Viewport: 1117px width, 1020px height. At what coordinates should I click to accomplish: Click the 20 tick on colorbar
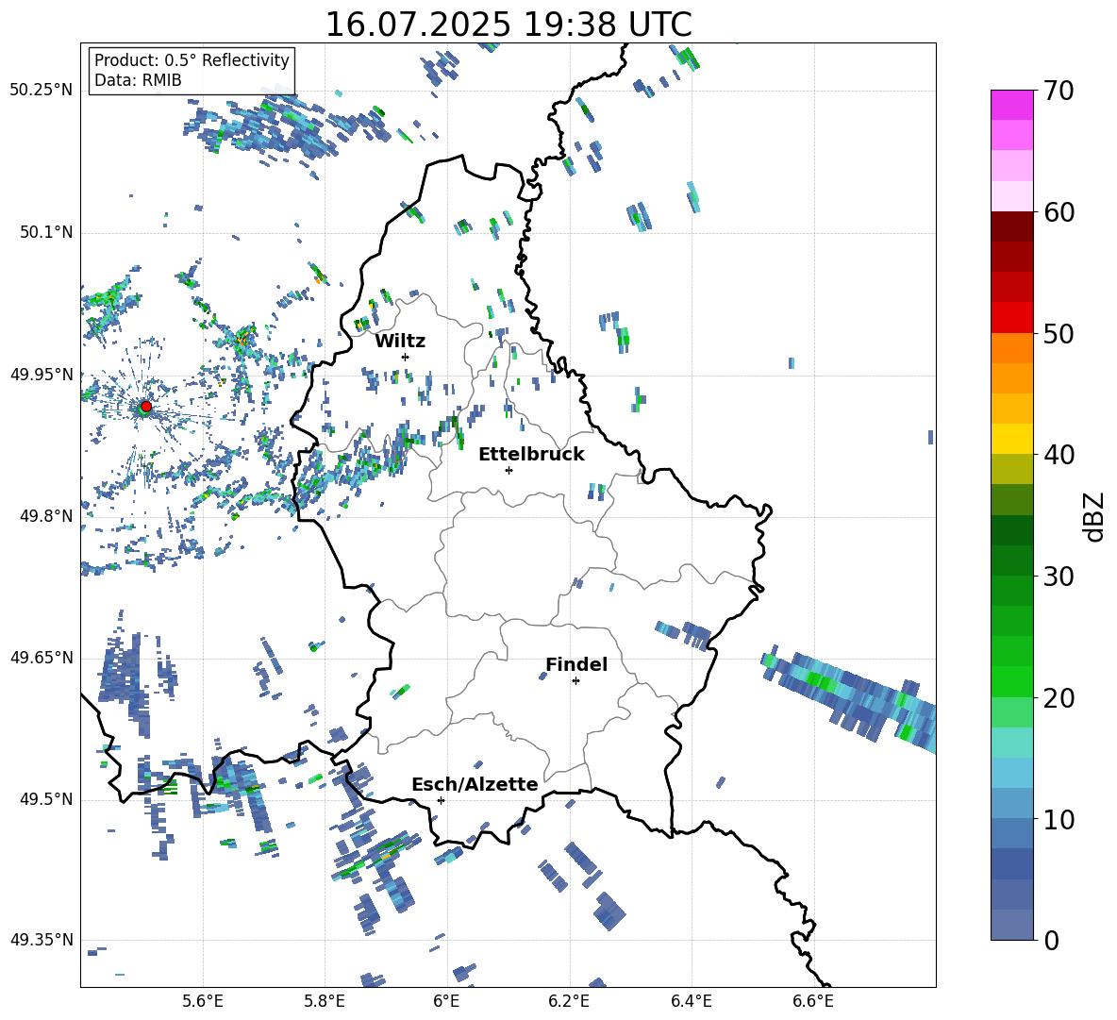(x=1059, y=697)
